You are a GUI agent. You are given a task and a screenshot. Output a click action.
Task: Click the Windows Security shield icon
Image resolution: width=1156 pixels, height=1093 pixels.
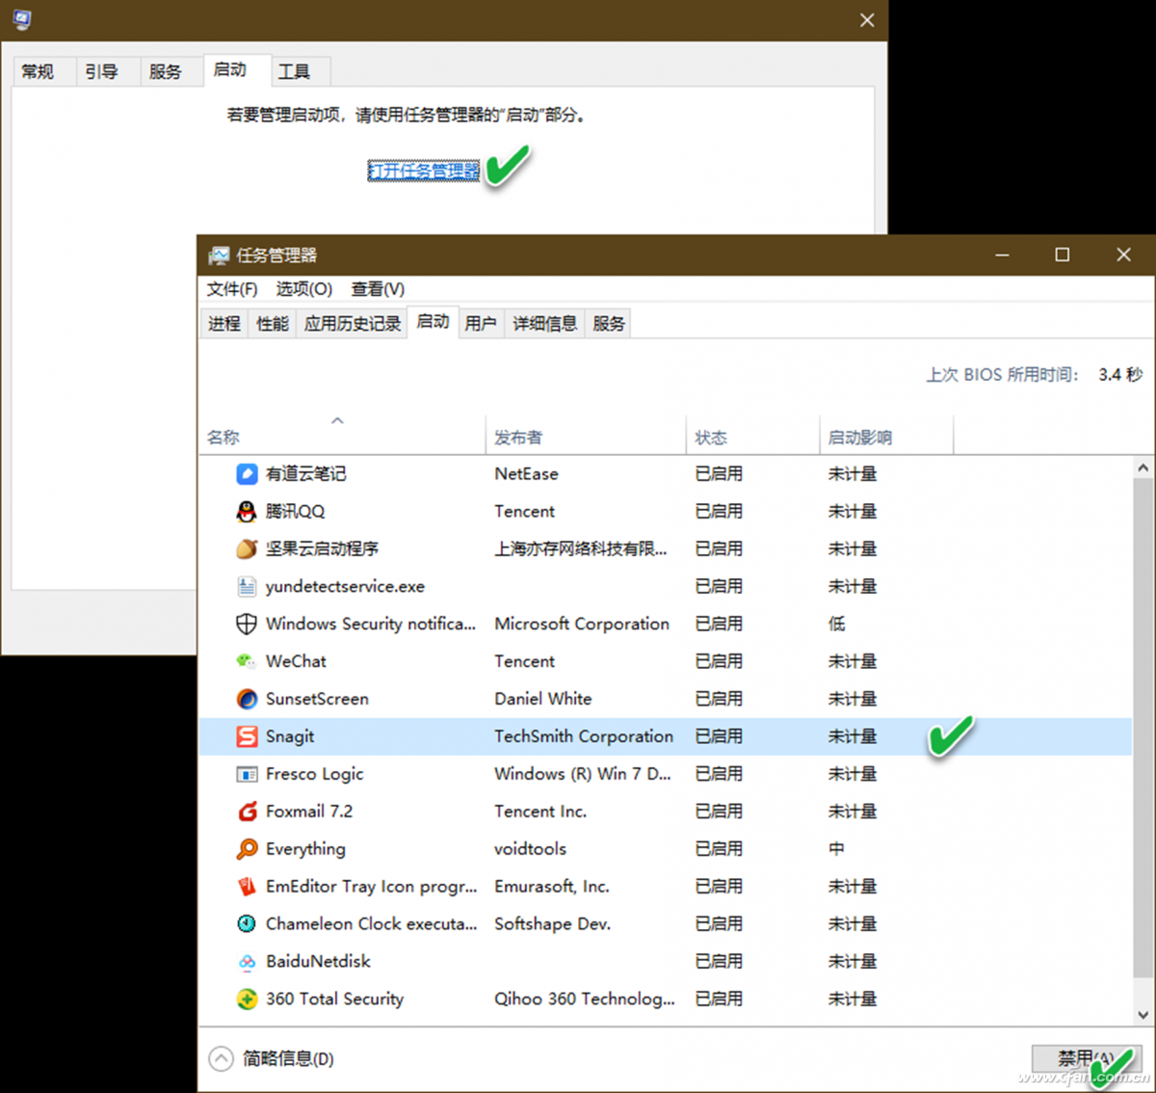247,624
